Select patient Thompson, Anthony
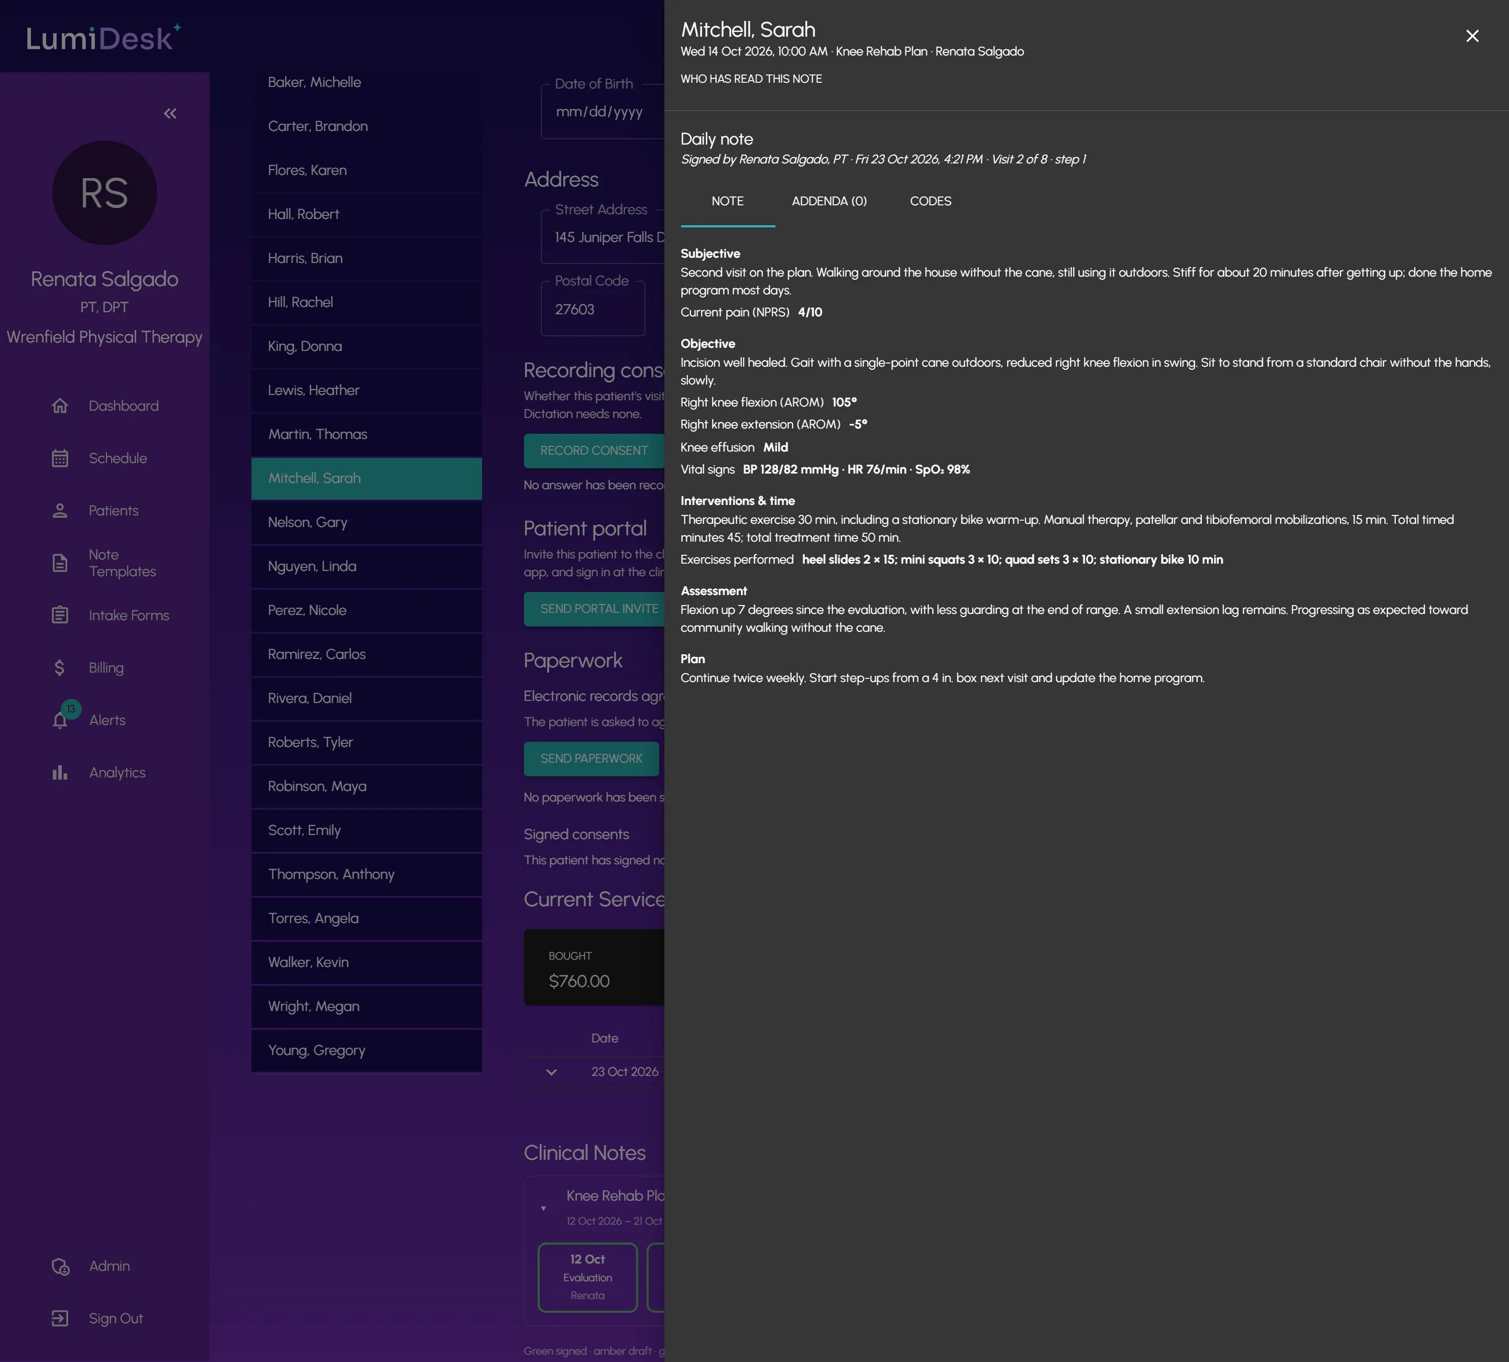 click(x=367, y=874)
